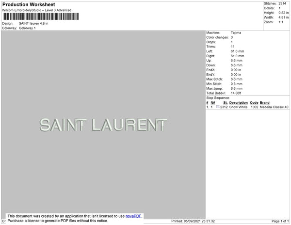Select the Down value 6.6 mm
This screenshot has width=291, height=225.
point(237,65)
